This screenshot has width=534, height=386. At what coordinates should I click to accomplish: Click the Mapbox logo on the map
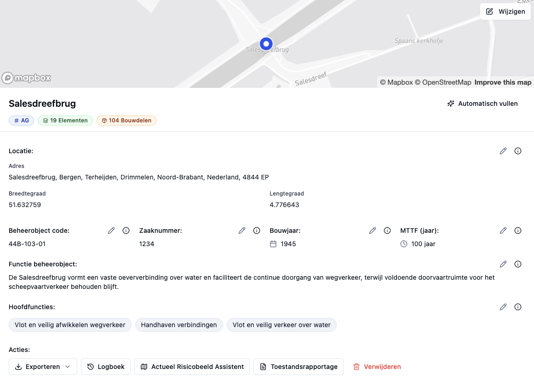pos(26,78)
